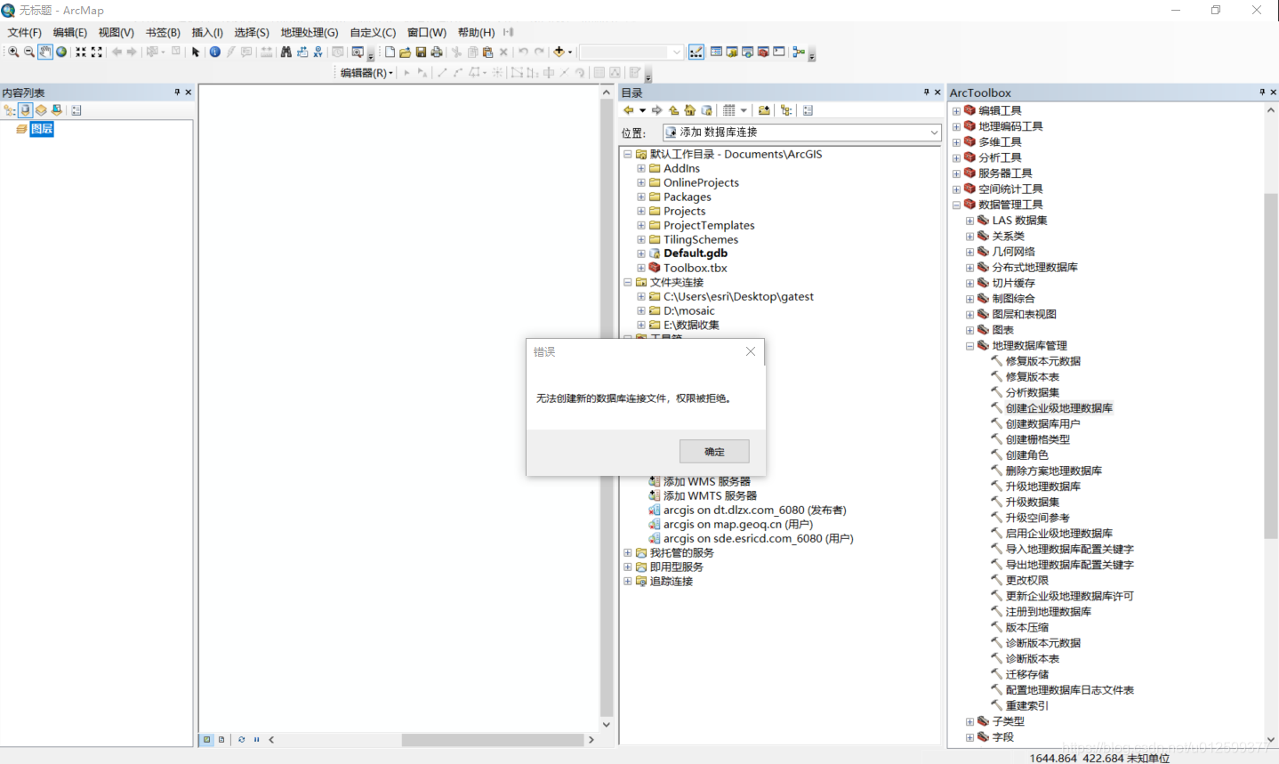Click the Fixed Zoom Out icon
The width and height of the screenshot is (1279, 764).
pyautogui.click(x=97, y=52)
